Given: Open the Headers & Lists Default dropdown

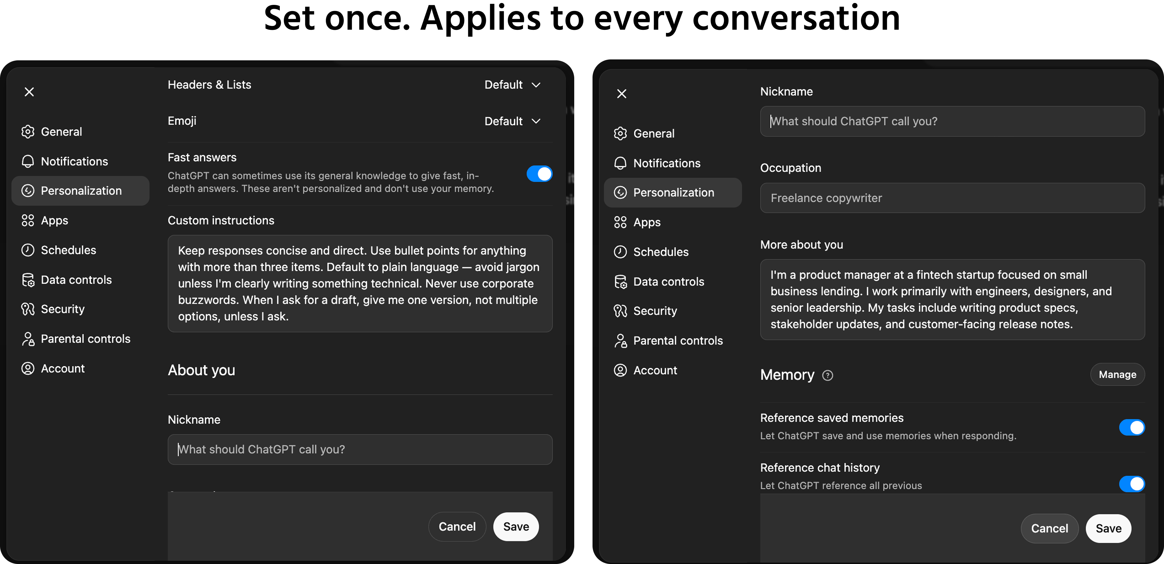Looking at the screenshot, I should click(x=512, y=85).
